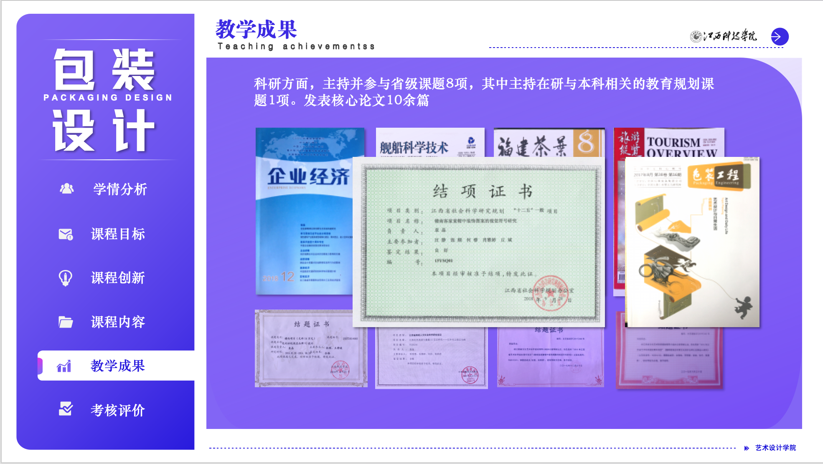
Task: Click the people icon beside 学情分析
Action: pyautogui.click(x=67, y=189)
